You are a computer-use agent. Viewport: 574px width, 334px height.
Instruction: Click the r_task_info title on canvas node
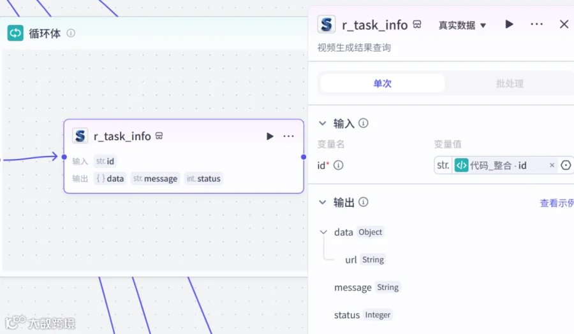(x=122, y=136)
